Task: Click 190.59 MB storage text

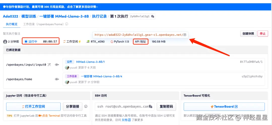Action: [159, 41]
